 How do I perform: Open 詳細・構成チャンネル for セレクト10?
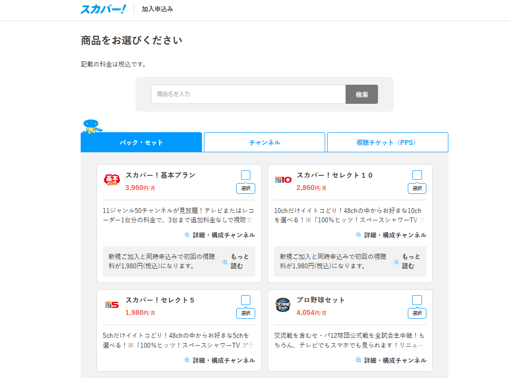pyautogui.click(x=395, y=235)
